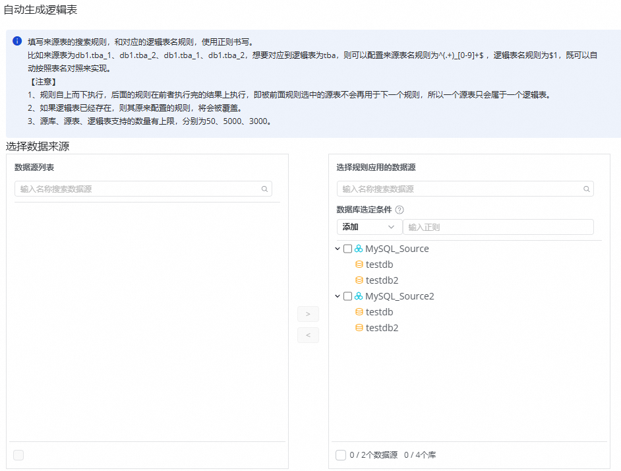This screenshot has height=471, width=621.
Task: Click the magnifier icon in right search box
Action: [586, 189]
